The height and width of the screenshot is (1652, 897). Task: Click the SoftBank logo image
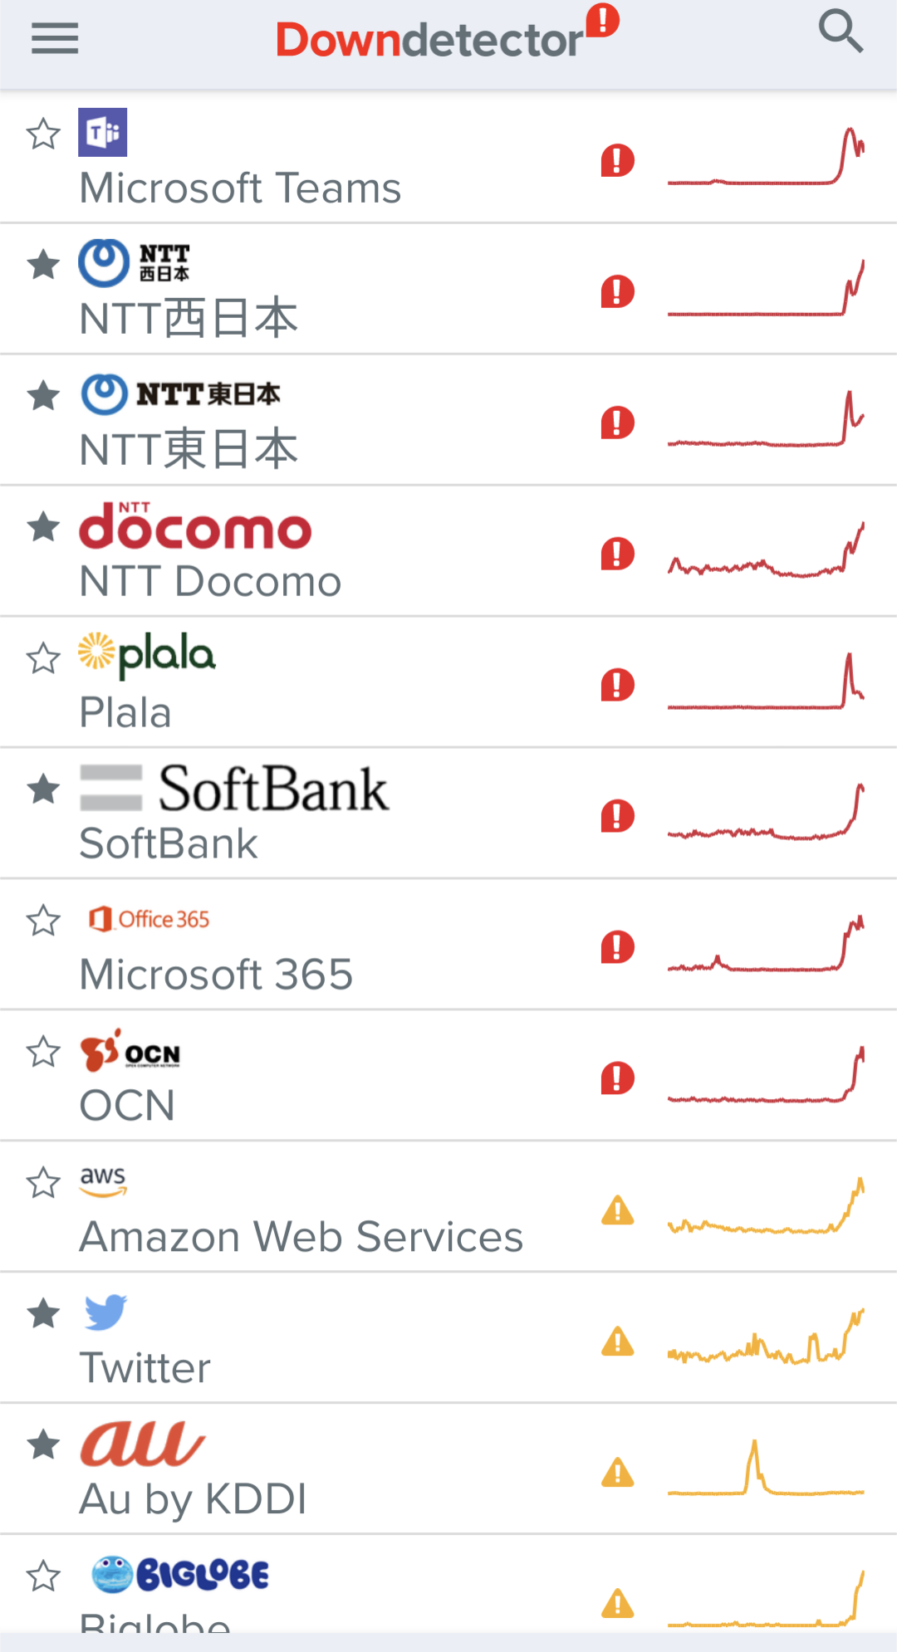pyautogui.click(x=234, y=788)
